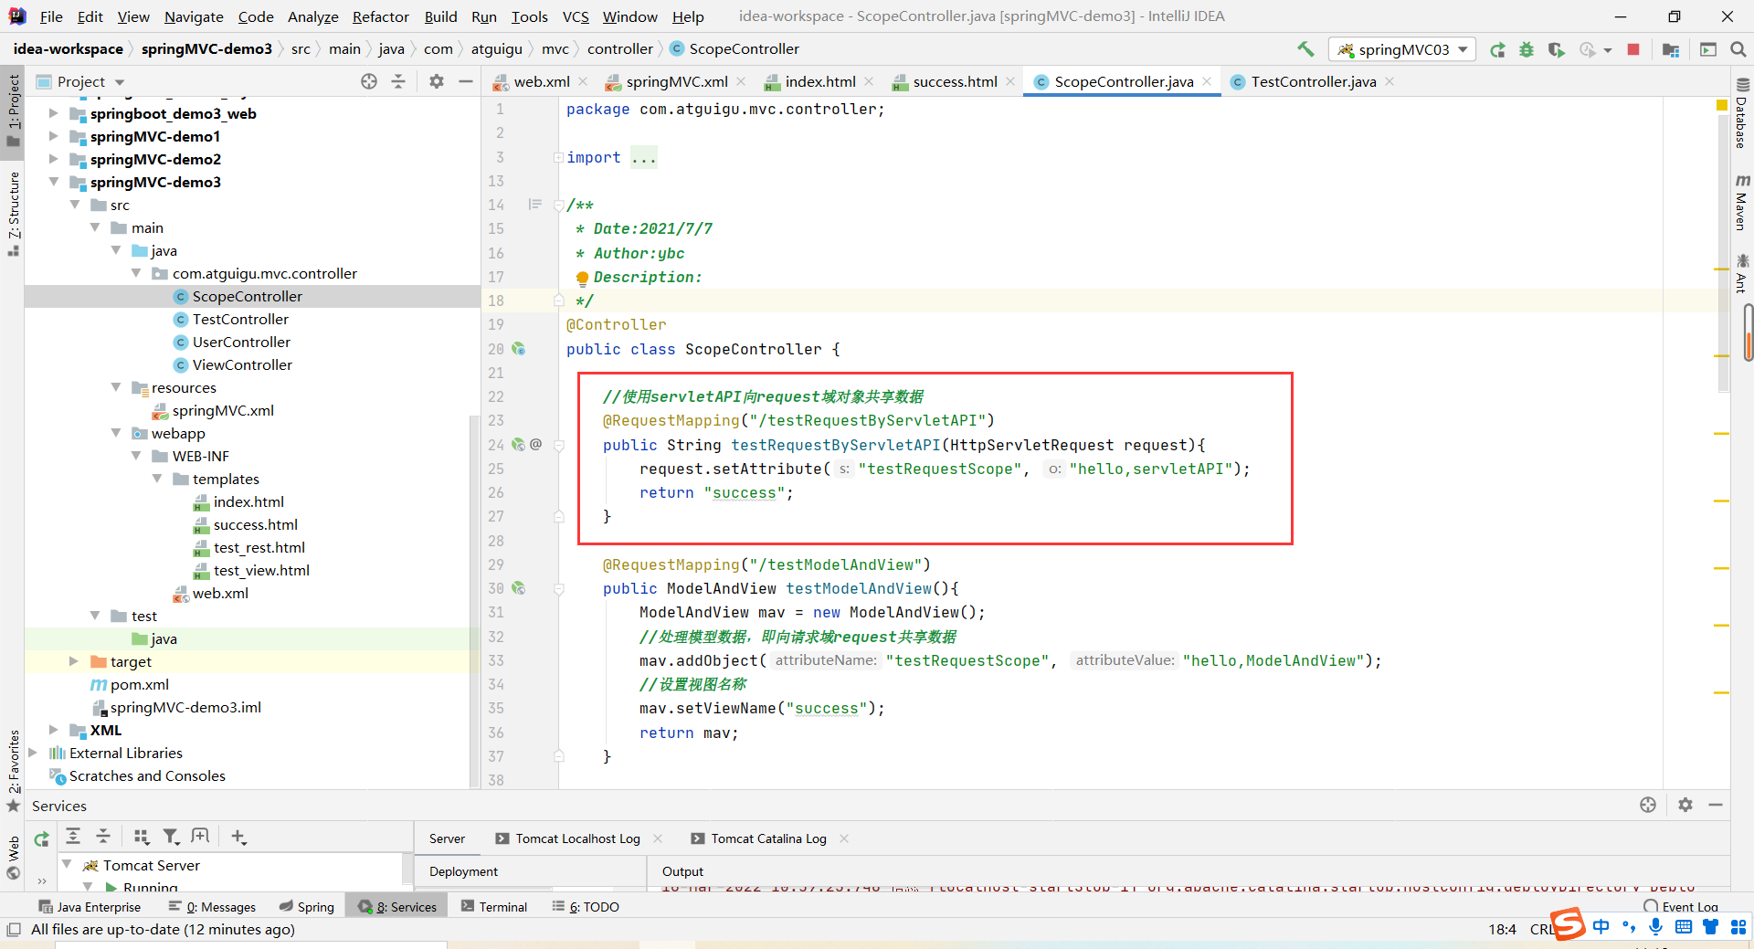The height and width of the screenshot is (949, 1754).
Task: Click the Build project hammer icon
Action: (1305, 49)
